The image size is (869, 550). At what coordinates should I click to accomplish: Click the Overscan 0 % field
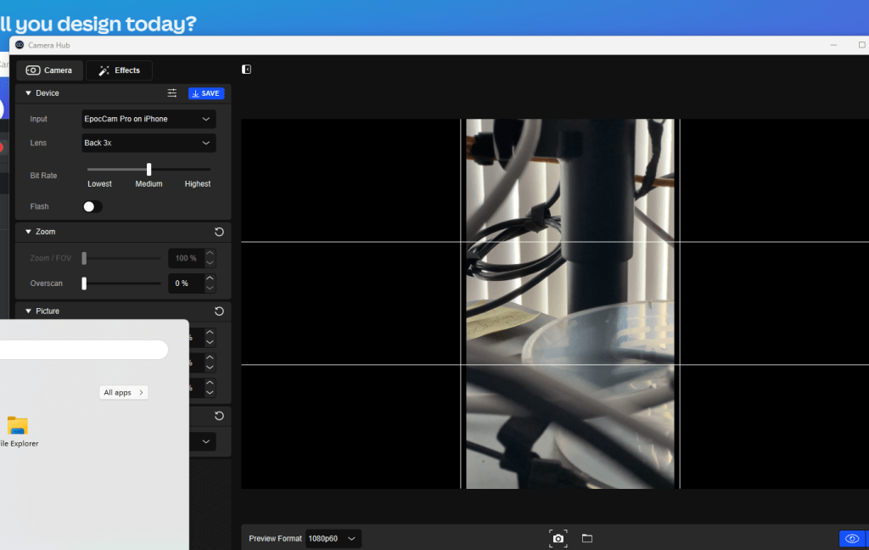[186, 283]
